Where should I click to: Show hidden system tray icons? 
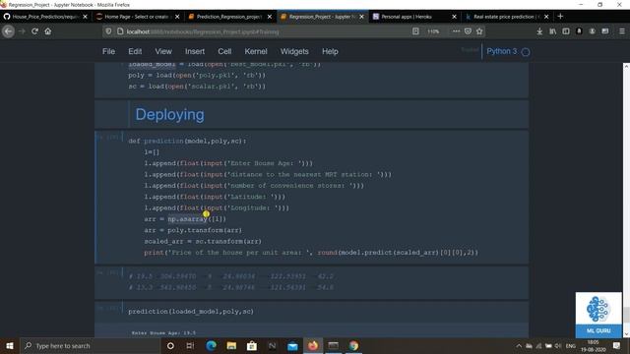pos(519,345)
